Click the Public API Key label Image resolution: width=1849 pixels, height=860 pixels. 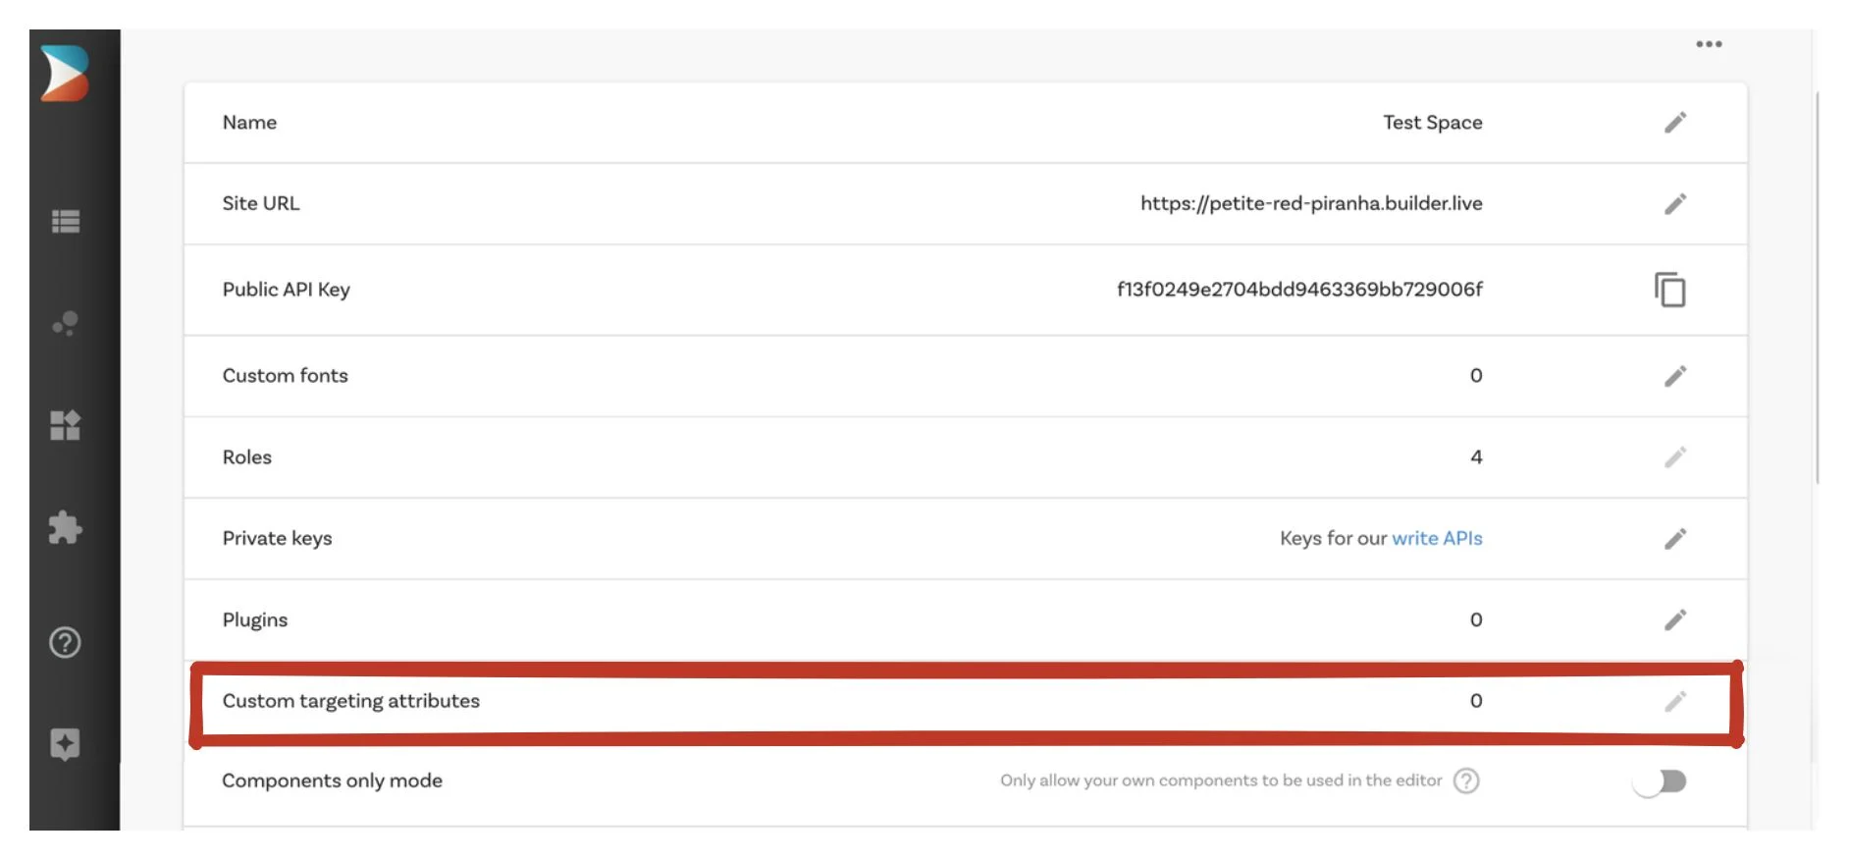point(286,290)
